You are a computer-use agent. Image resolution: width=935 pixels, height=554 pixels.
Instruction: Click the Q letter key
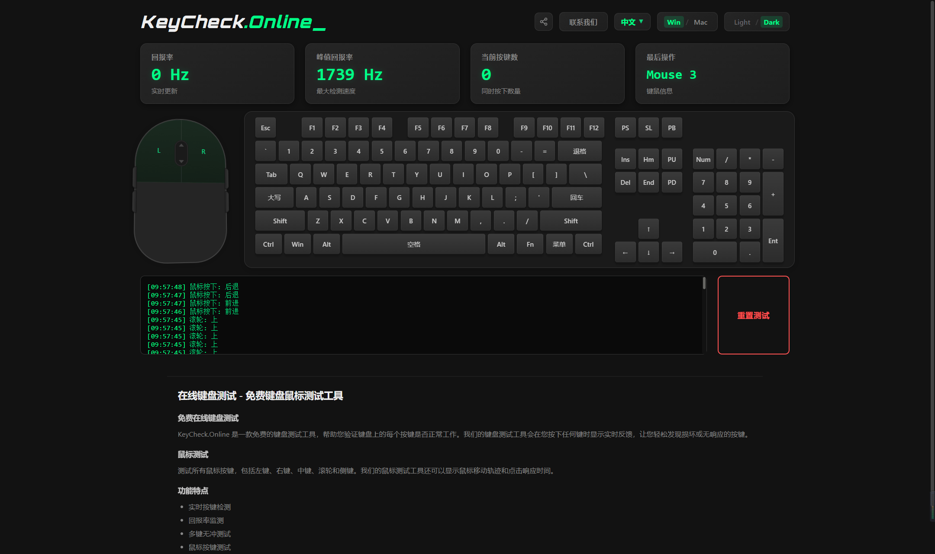[300, 174]
